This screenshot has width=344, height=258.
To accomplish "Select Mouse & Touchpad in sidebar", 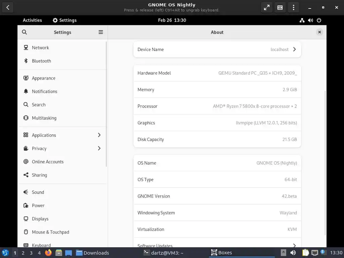I will tap(62, 232).
